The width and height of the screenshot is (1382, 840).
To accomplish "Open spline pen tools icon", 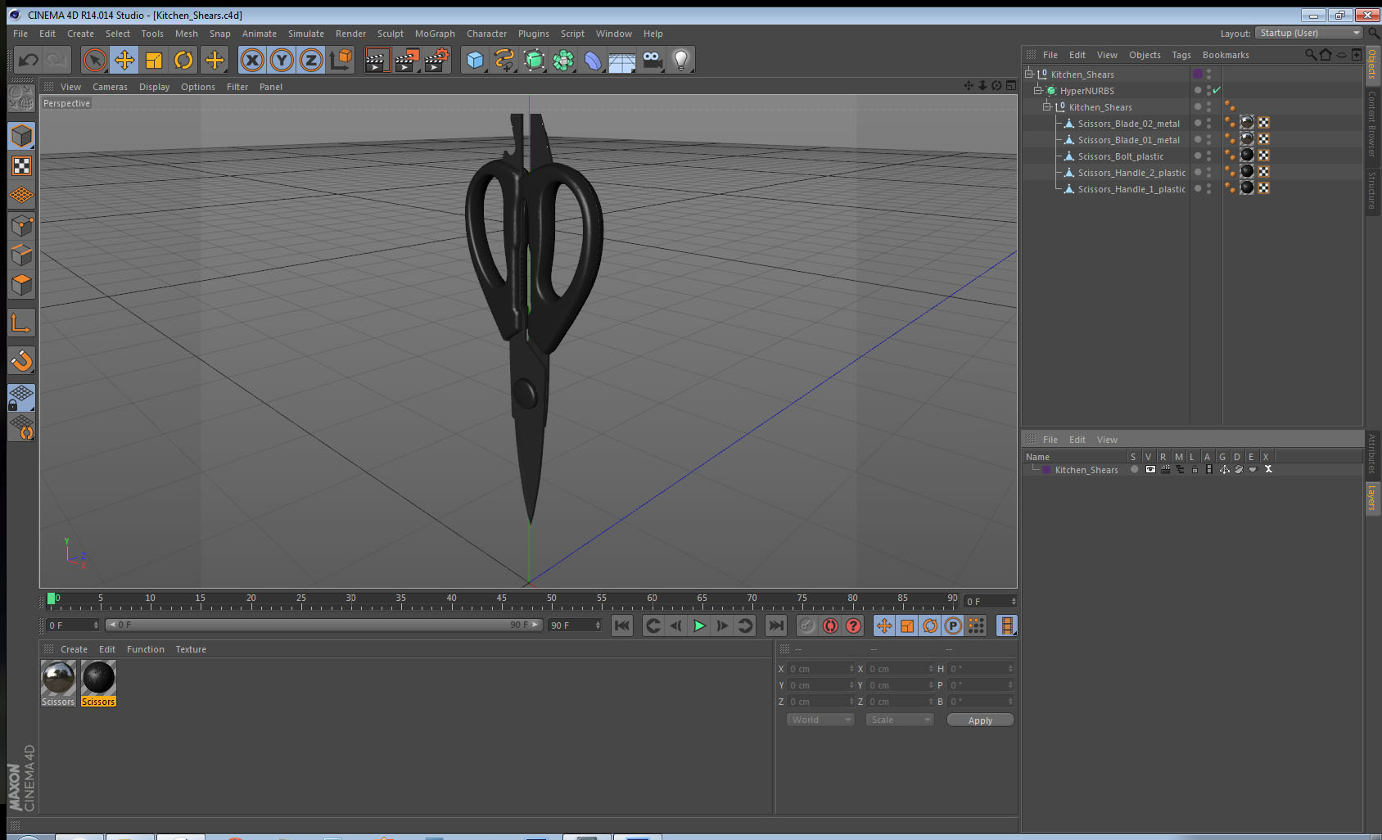I will 504,60.
